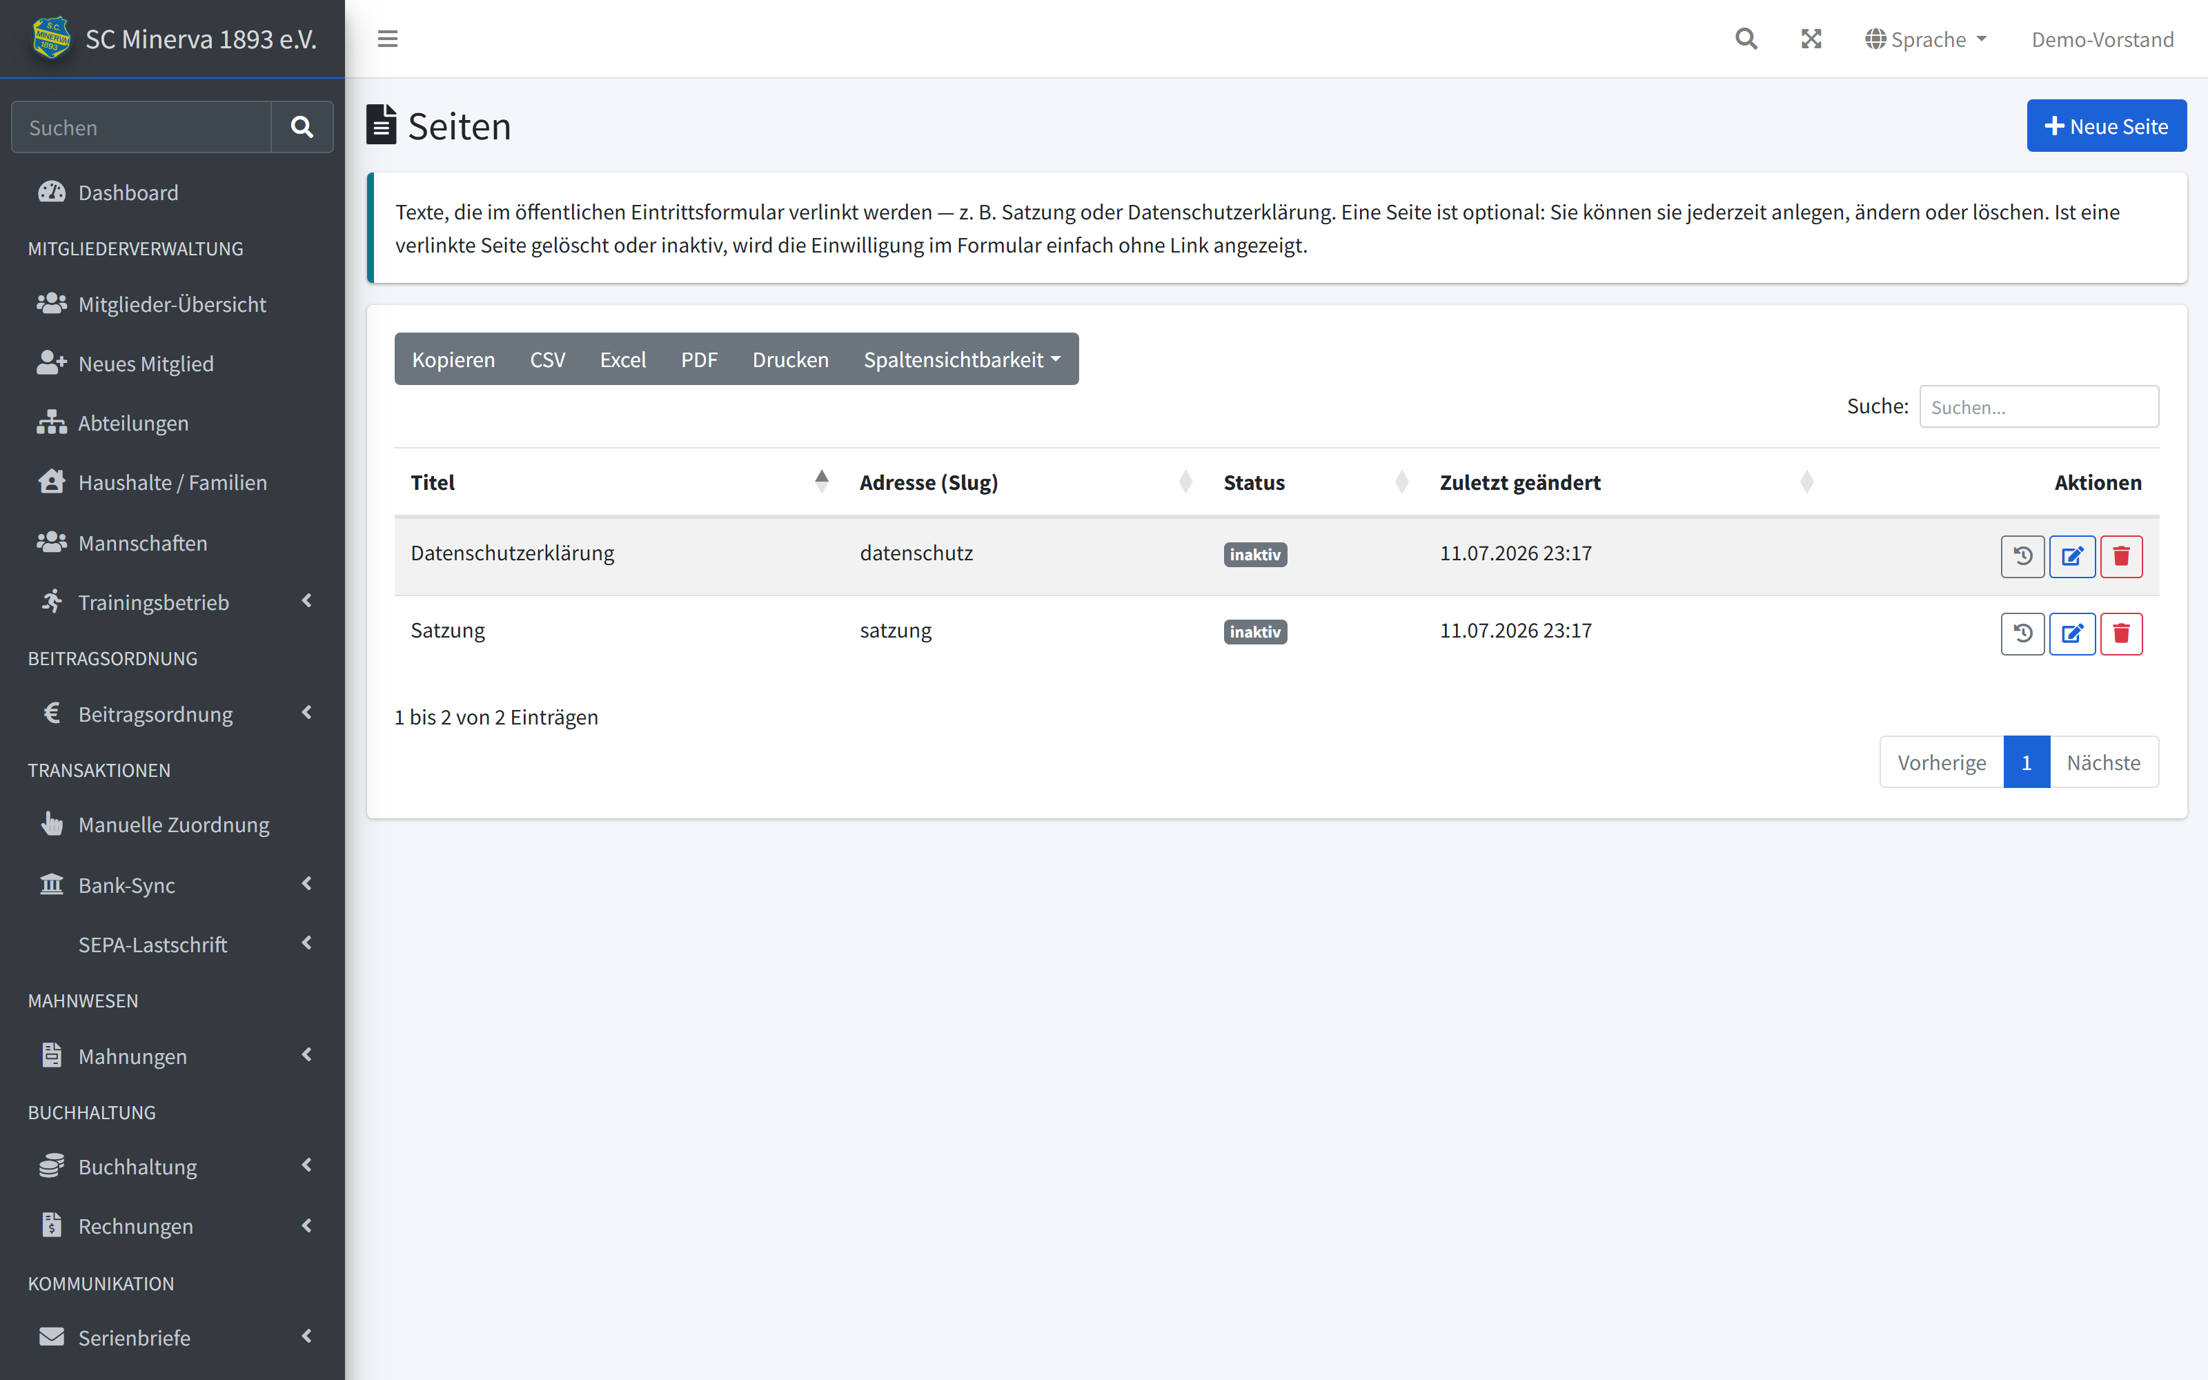Click the Neue Seite button
Viewport: 2208px width, 1380px height.
point(2106,126)
